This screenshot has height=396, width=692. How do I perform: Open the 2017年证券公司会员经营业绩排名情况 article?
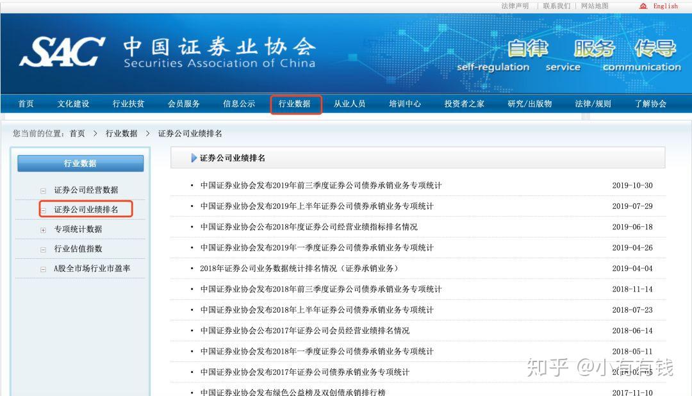click(x=305, y=331)
